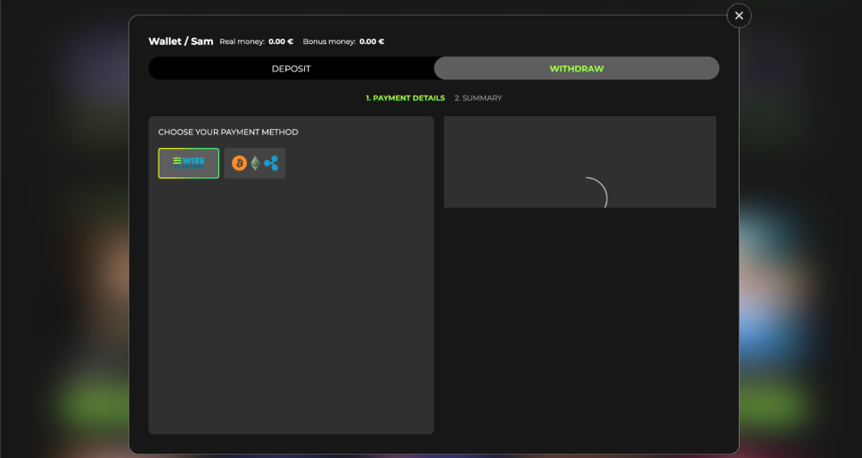Select the Wire Transfer payment method
Image resolution: width=862 pixels, height=458 pixels.
[189, 163]
